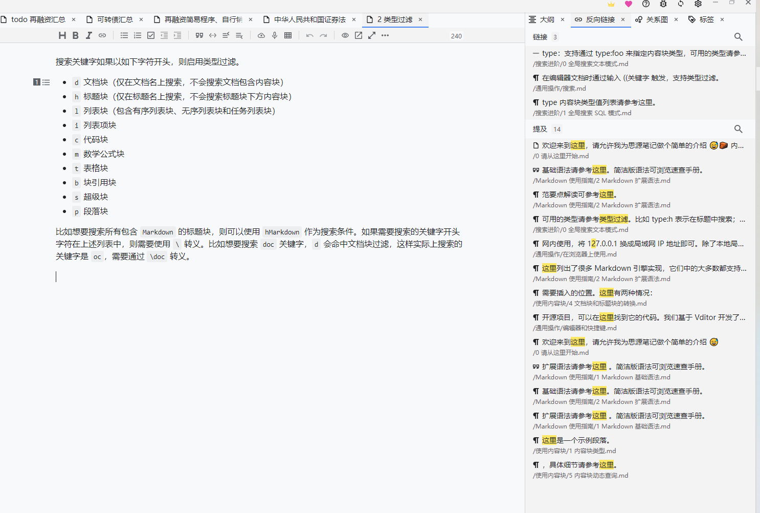Close the '中华人民共和国证券法' tab
This screenshot has width=760, height=513.
354,19
